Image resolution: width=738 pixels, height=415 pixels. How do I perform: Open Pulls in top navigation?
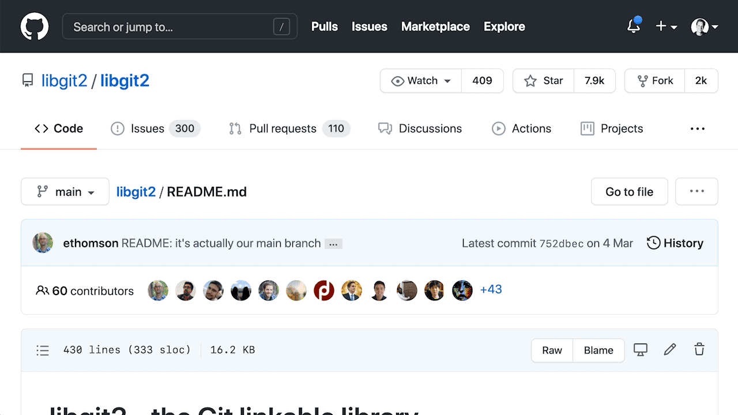325,27
